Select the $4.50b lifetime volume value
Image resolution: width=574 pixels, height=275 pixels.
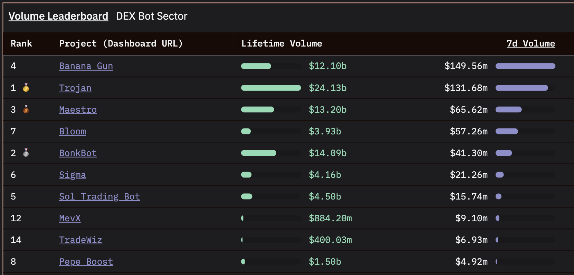pyautogui.click(x=325, y=196)
